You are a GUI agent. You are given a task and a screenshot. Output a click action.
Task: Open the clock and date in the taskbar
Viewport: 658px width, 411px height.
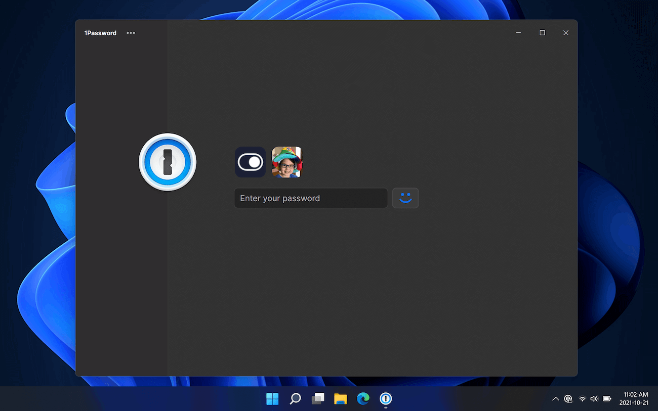tap(634, 399)
